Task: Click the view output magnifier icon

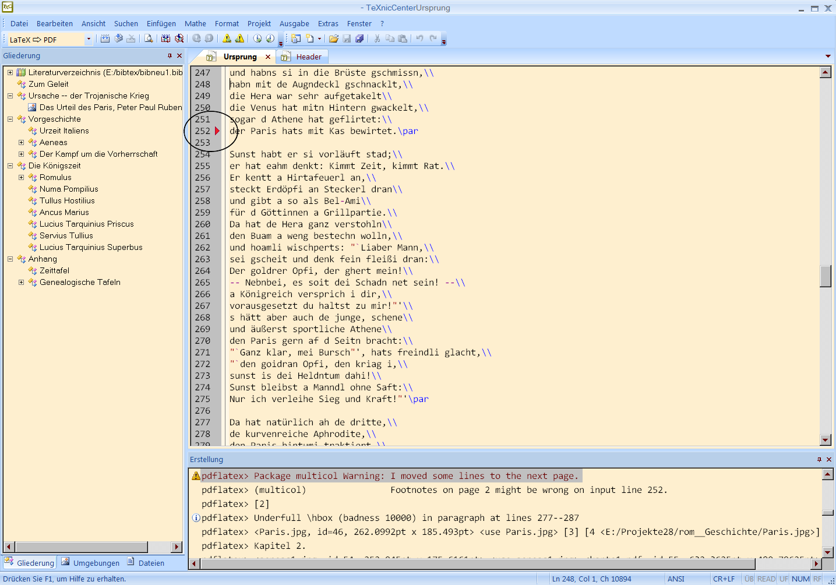Action: (x=149, y=38)
